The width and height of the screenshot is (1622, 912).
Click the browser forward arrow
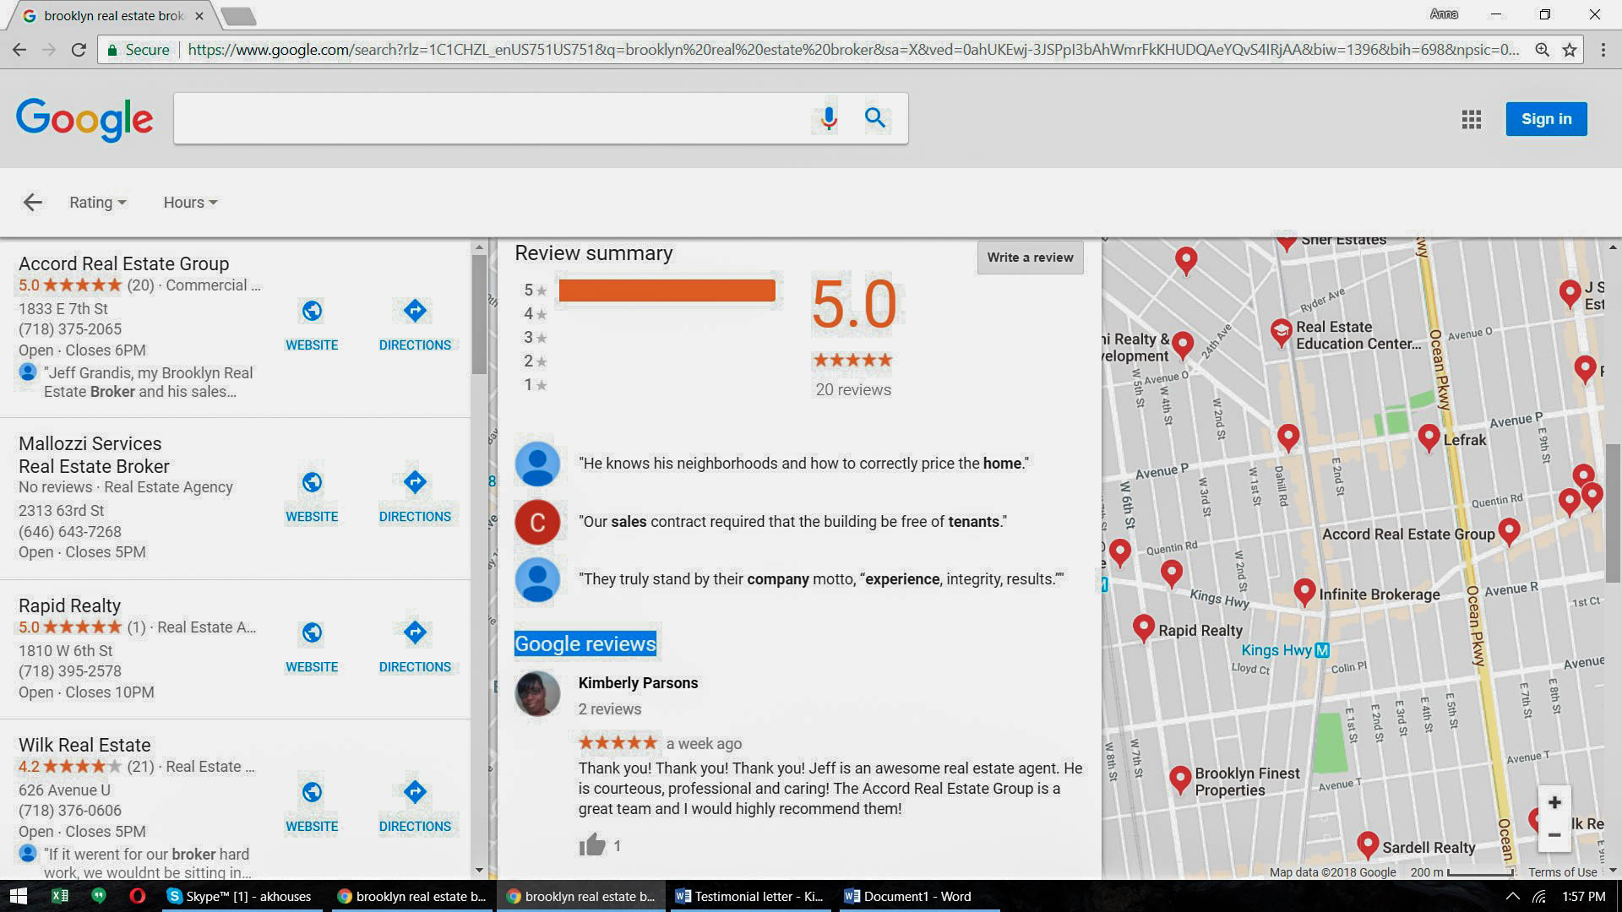pyautogui.click(x=49, y=50)
